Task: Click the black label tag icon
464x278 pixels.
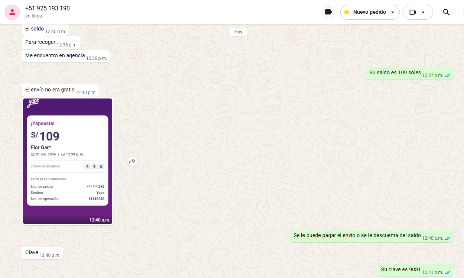Action: point(328,12)
